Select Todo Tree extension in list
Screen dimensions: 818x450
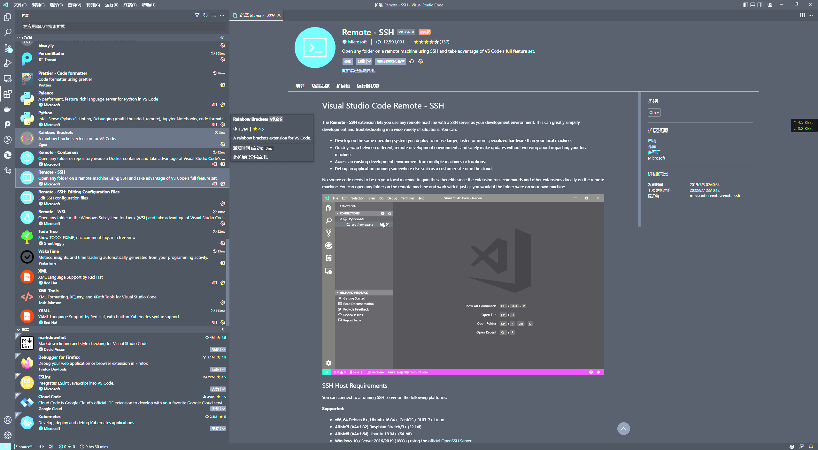(122, 237)
